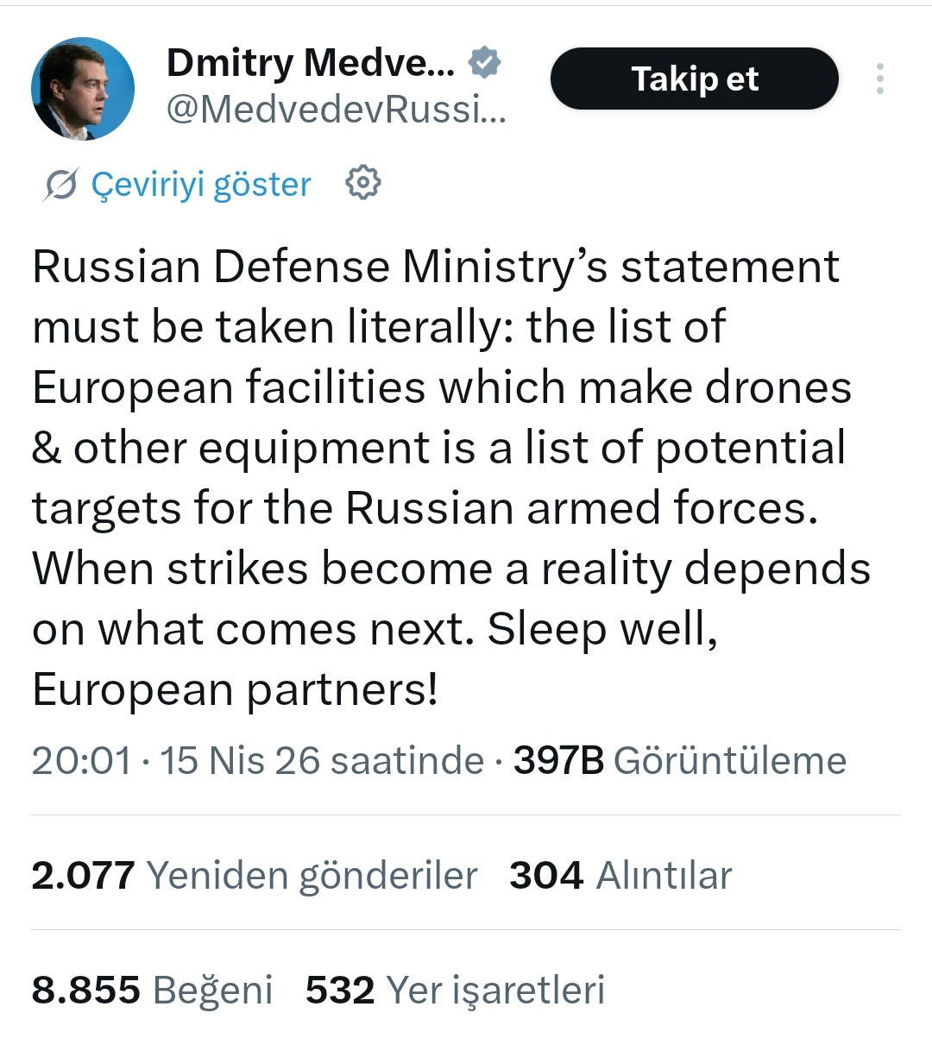
Task: Open the 304 Alıntılar quotes list
Action: click(x=620, y=875)
